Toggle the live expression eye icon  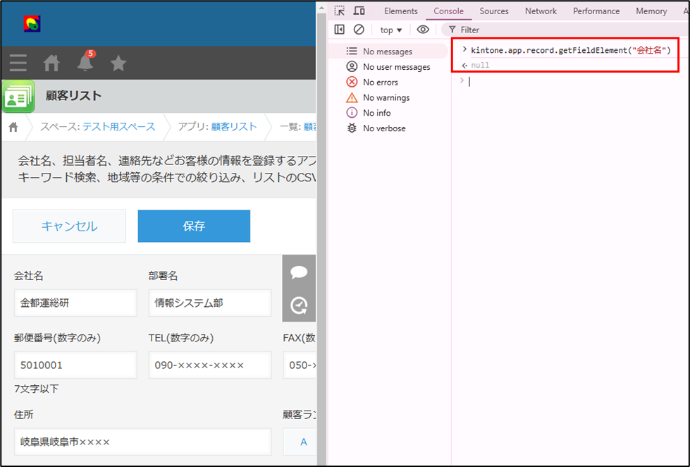(423, 30)
